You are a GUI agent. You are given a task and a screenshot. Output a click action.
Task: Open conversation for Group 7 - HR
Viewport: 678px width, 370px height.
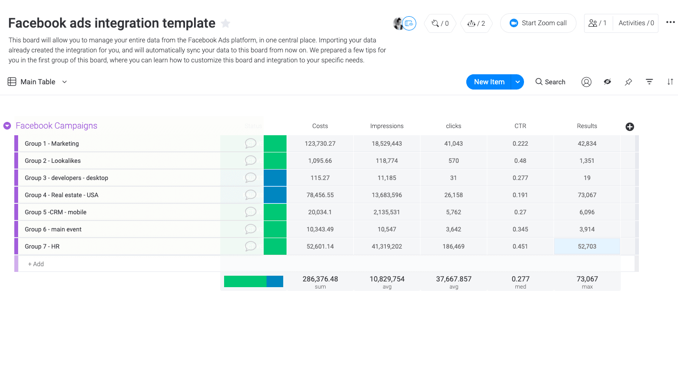tap(250, 246)
